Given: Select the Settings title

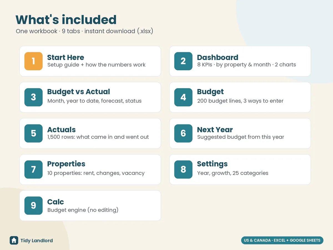Looking at the screenshot, I should (212, 164).
